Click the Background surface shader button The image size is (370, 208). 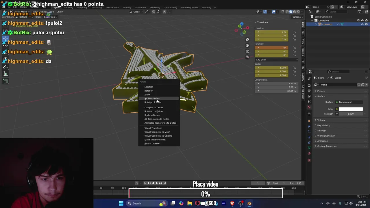click(349, 102)
